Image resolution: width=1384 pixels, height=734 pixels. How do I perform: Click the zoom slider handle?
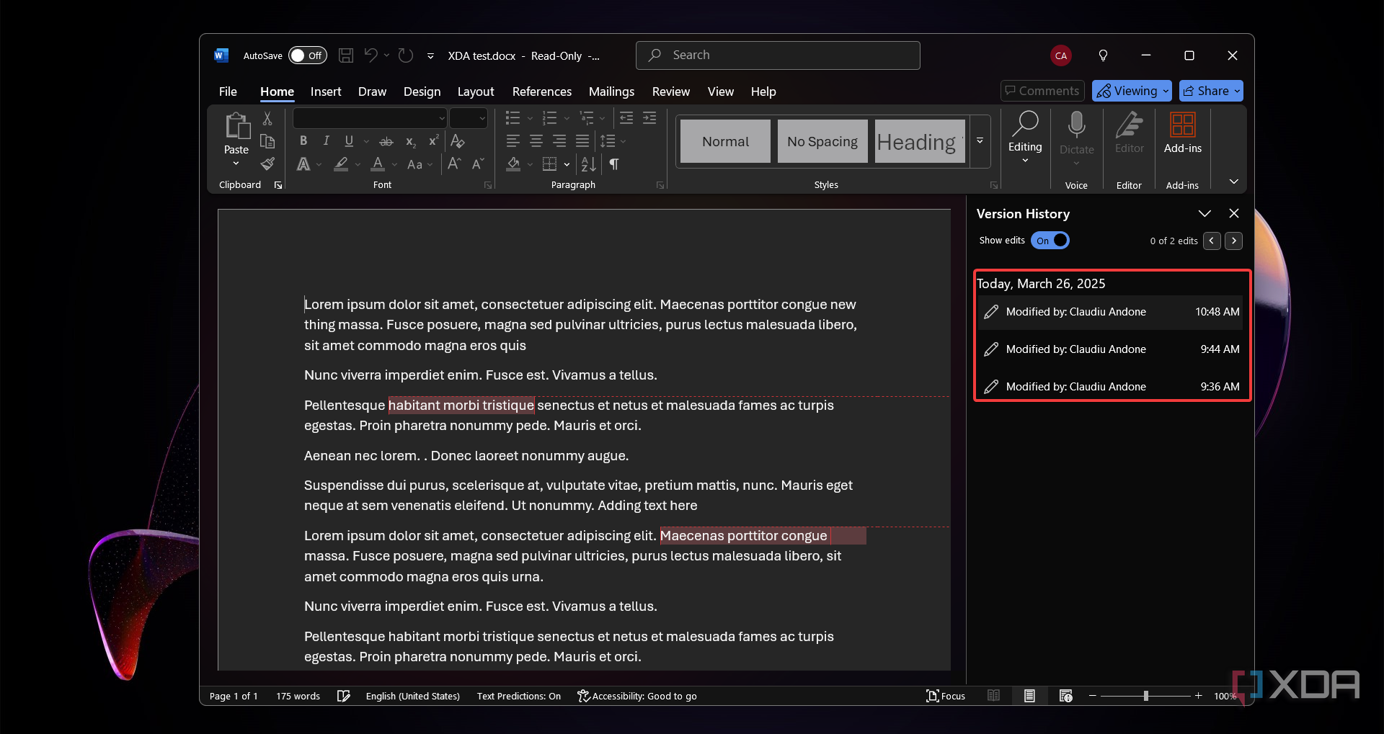pyautogui.click(x=1145, y=696)
